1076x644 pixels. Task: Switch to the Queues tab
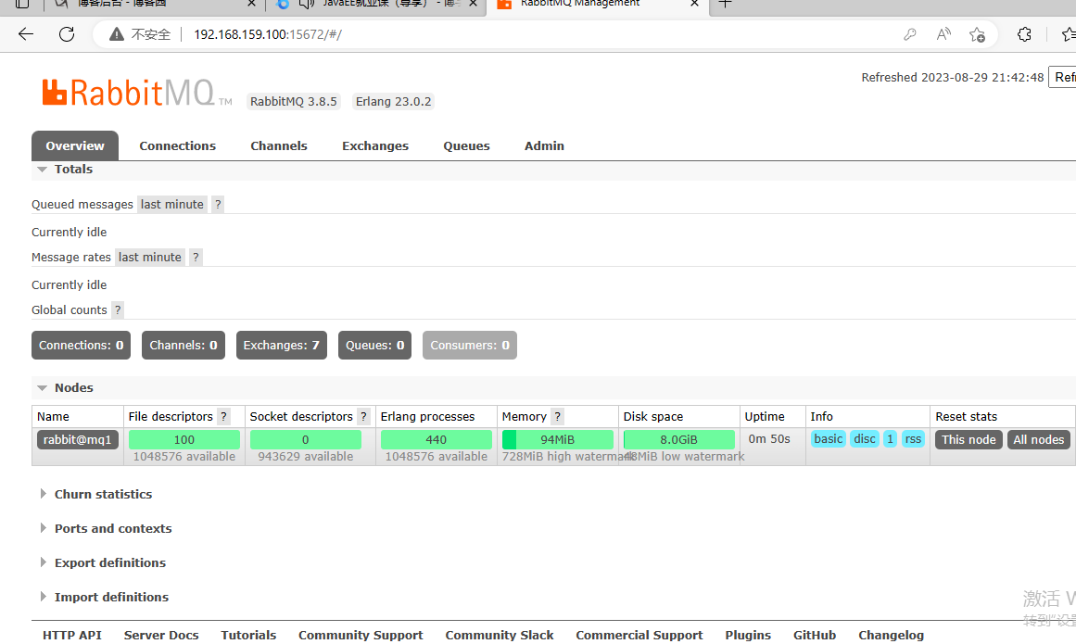point(466,146)
